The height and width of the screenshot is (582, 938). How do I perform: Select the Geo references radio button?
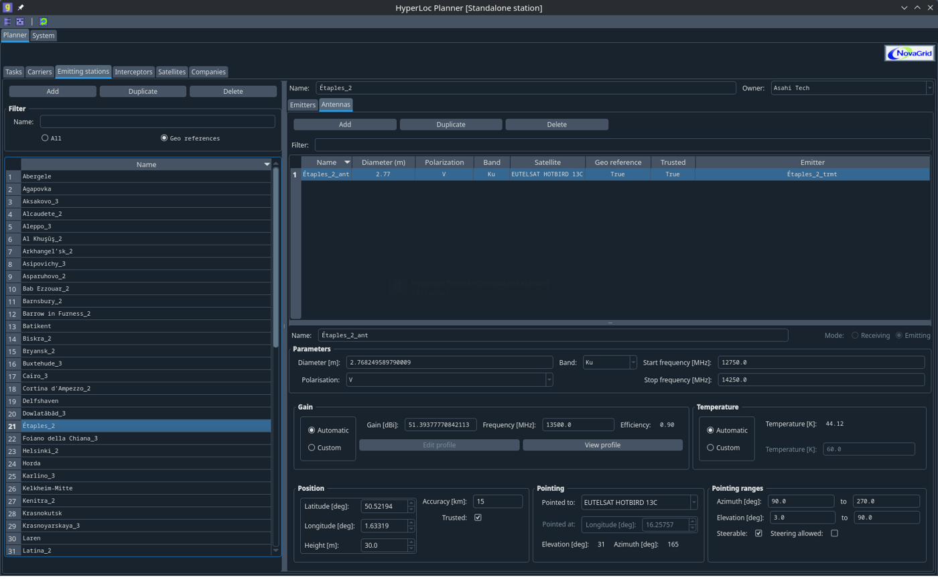[x=164, y=138]
